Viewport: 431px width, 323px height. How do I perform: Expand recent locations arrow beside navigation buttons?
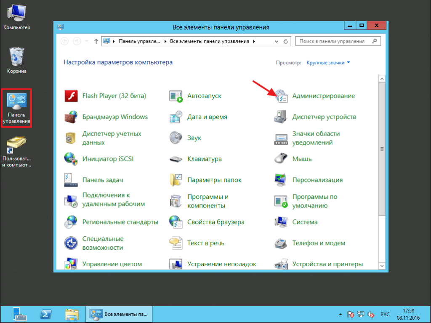[x=87, y=41]
